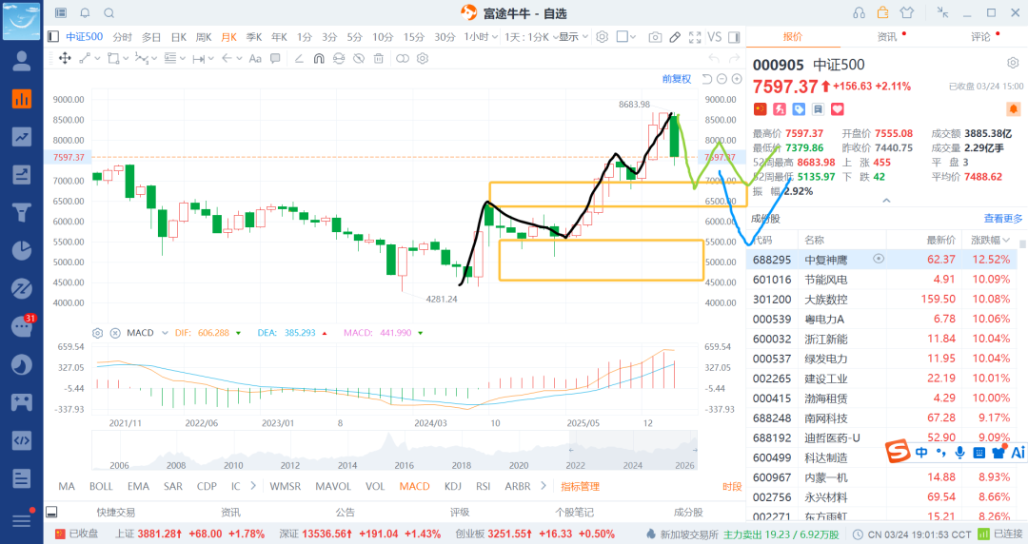This screenshot has width=1028, height=544.
Task: Zoom out chart with minus circle
Action: 722,79
